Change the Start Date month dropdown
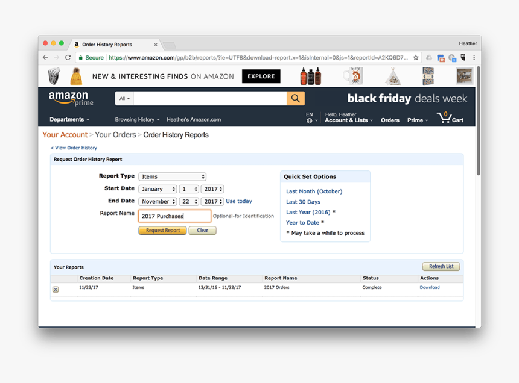Screen dimensions: 519x383 [157, 188]
